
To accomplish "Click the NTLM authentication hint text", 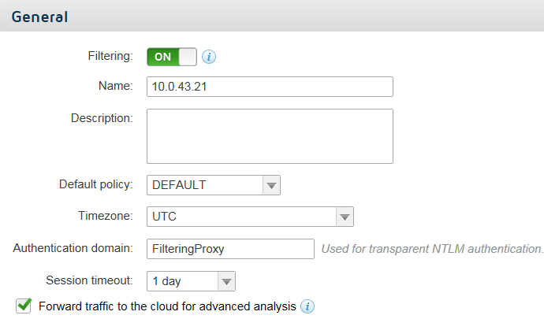I will click(x=432, y=249).
